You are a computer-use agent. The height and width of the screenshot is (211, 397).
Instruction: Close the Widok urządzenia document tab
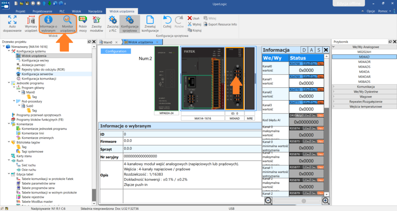[157, 42]
